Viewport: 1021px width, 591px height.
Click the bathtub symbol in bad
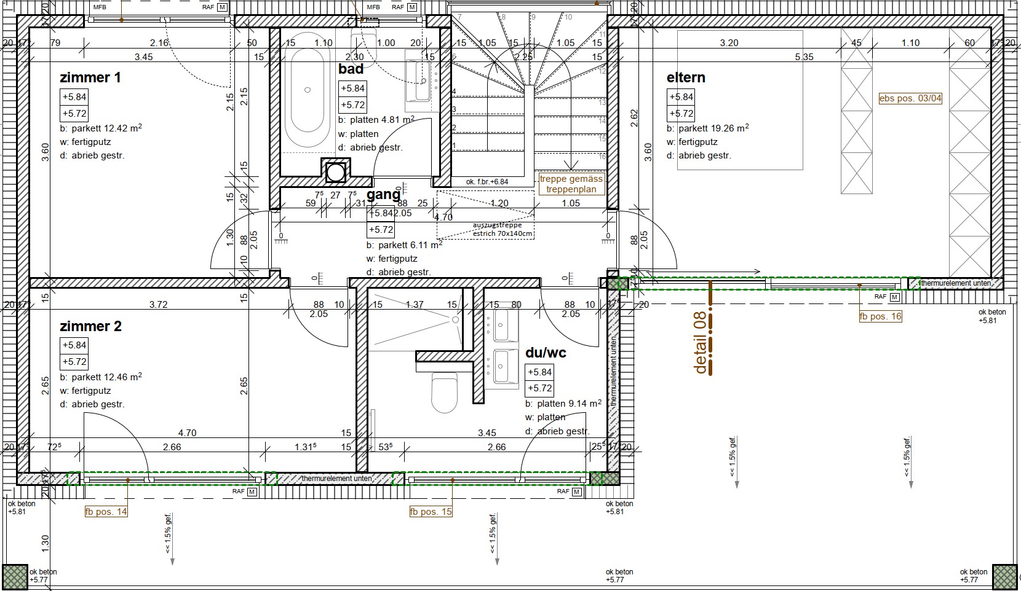[307, 97]
